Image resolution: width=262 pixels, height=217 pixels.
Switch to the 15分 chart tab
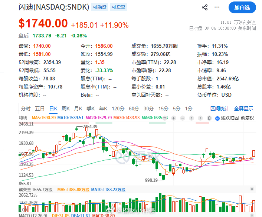coord(163,109)
